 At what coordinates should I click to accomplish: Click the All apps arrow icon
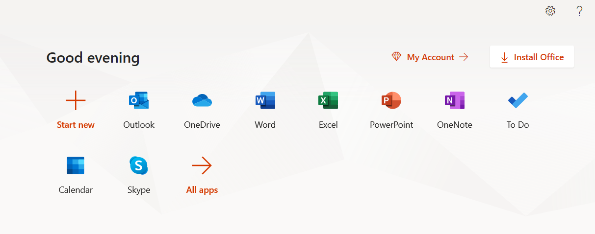(x=202, y=165)
